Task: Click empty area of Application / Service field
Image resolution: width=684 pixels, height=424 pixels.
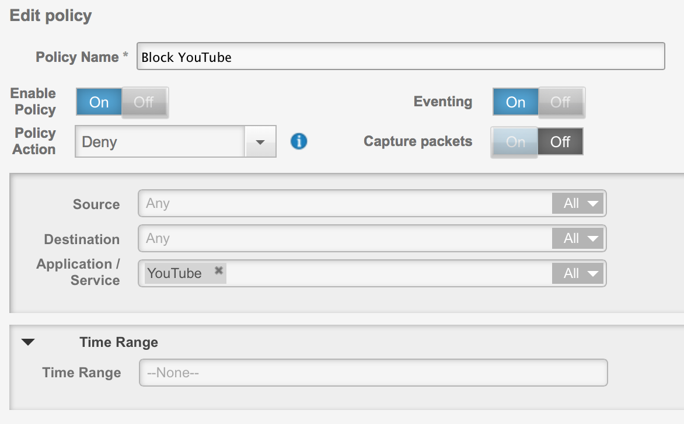Action: click(385, 273)
